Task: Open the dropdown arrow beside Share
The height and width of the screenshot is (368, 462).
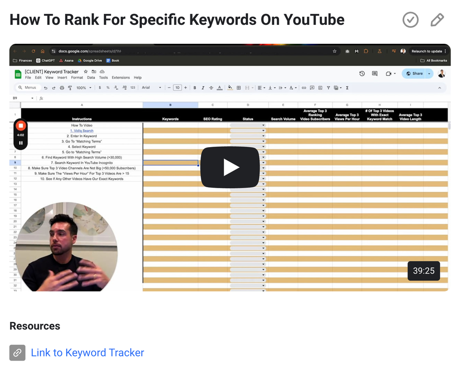Action: coord(429,73)
